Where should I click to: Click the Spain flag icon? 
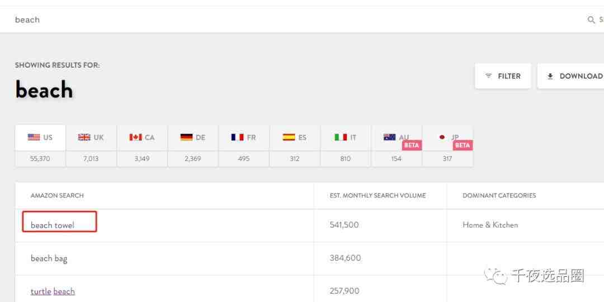[289, 137]
